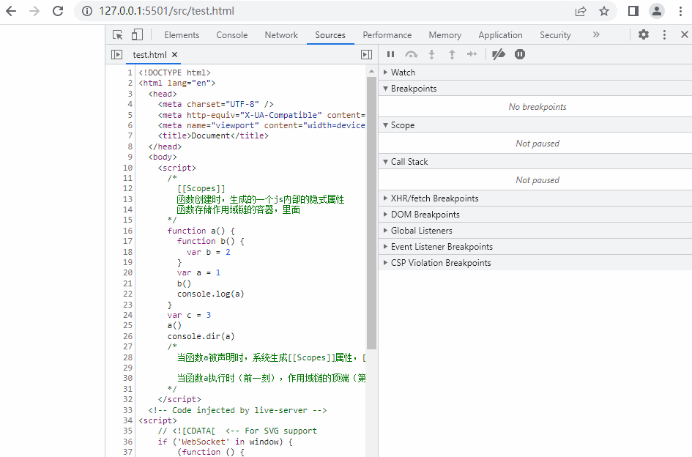Show file navigator pane
This screenshot has height=457, width=692.
117,54
